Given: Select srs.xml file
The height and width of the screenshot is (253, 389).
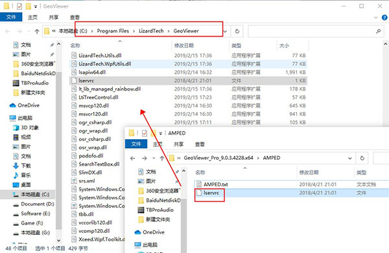Looking at the screenshot, I should click(87, 181).
